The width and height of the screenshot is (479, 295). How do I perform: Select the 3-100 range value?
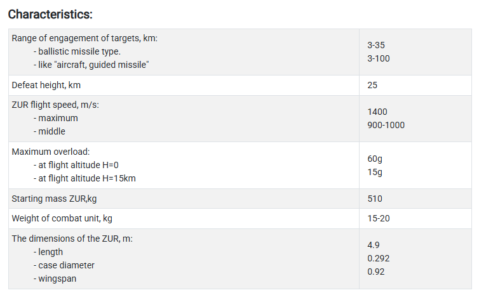pos(379,59)
